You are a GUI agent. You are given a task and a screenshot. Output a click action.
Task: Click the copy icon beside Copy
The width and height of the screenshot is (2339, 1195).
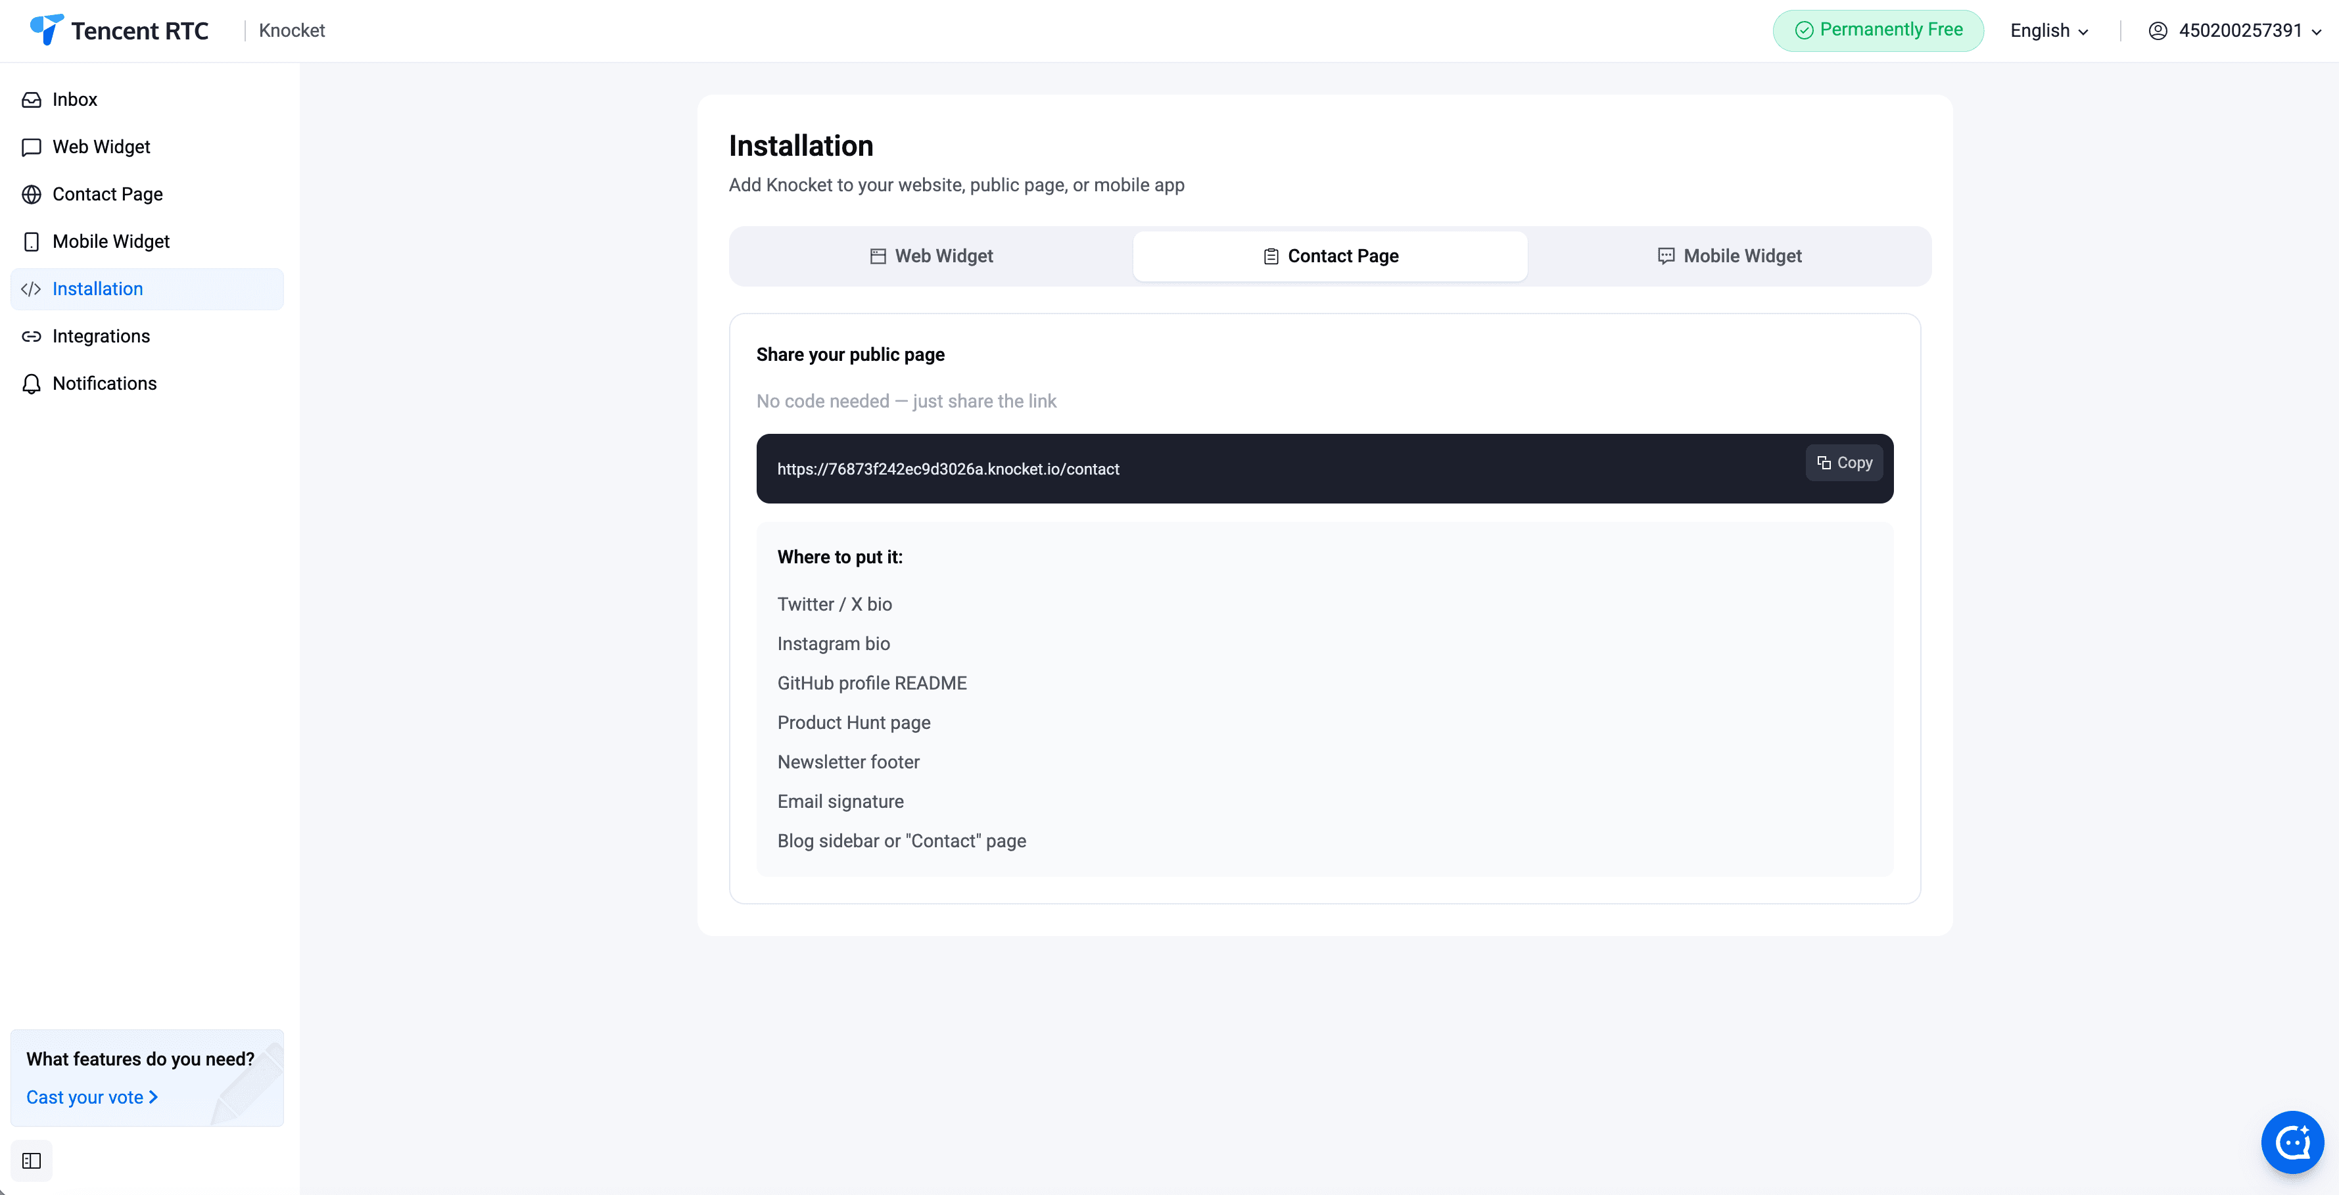(x=1823, y=463)
